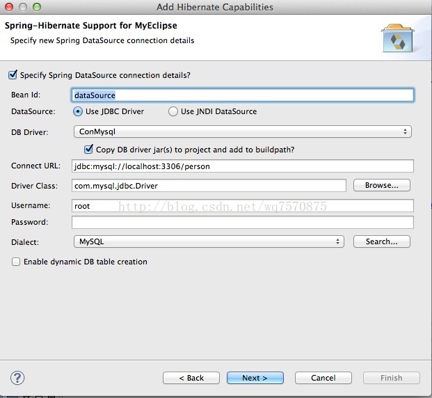Focus the Driver Class text field
This screenshot has width=432, height=398.
click(x=209, y=186)
